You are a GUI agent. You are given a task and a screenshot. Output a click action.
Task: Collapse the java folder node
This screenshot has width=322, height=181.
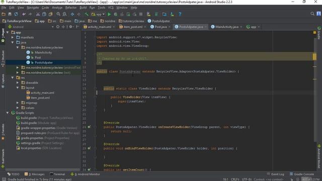[x=13, y=42]
